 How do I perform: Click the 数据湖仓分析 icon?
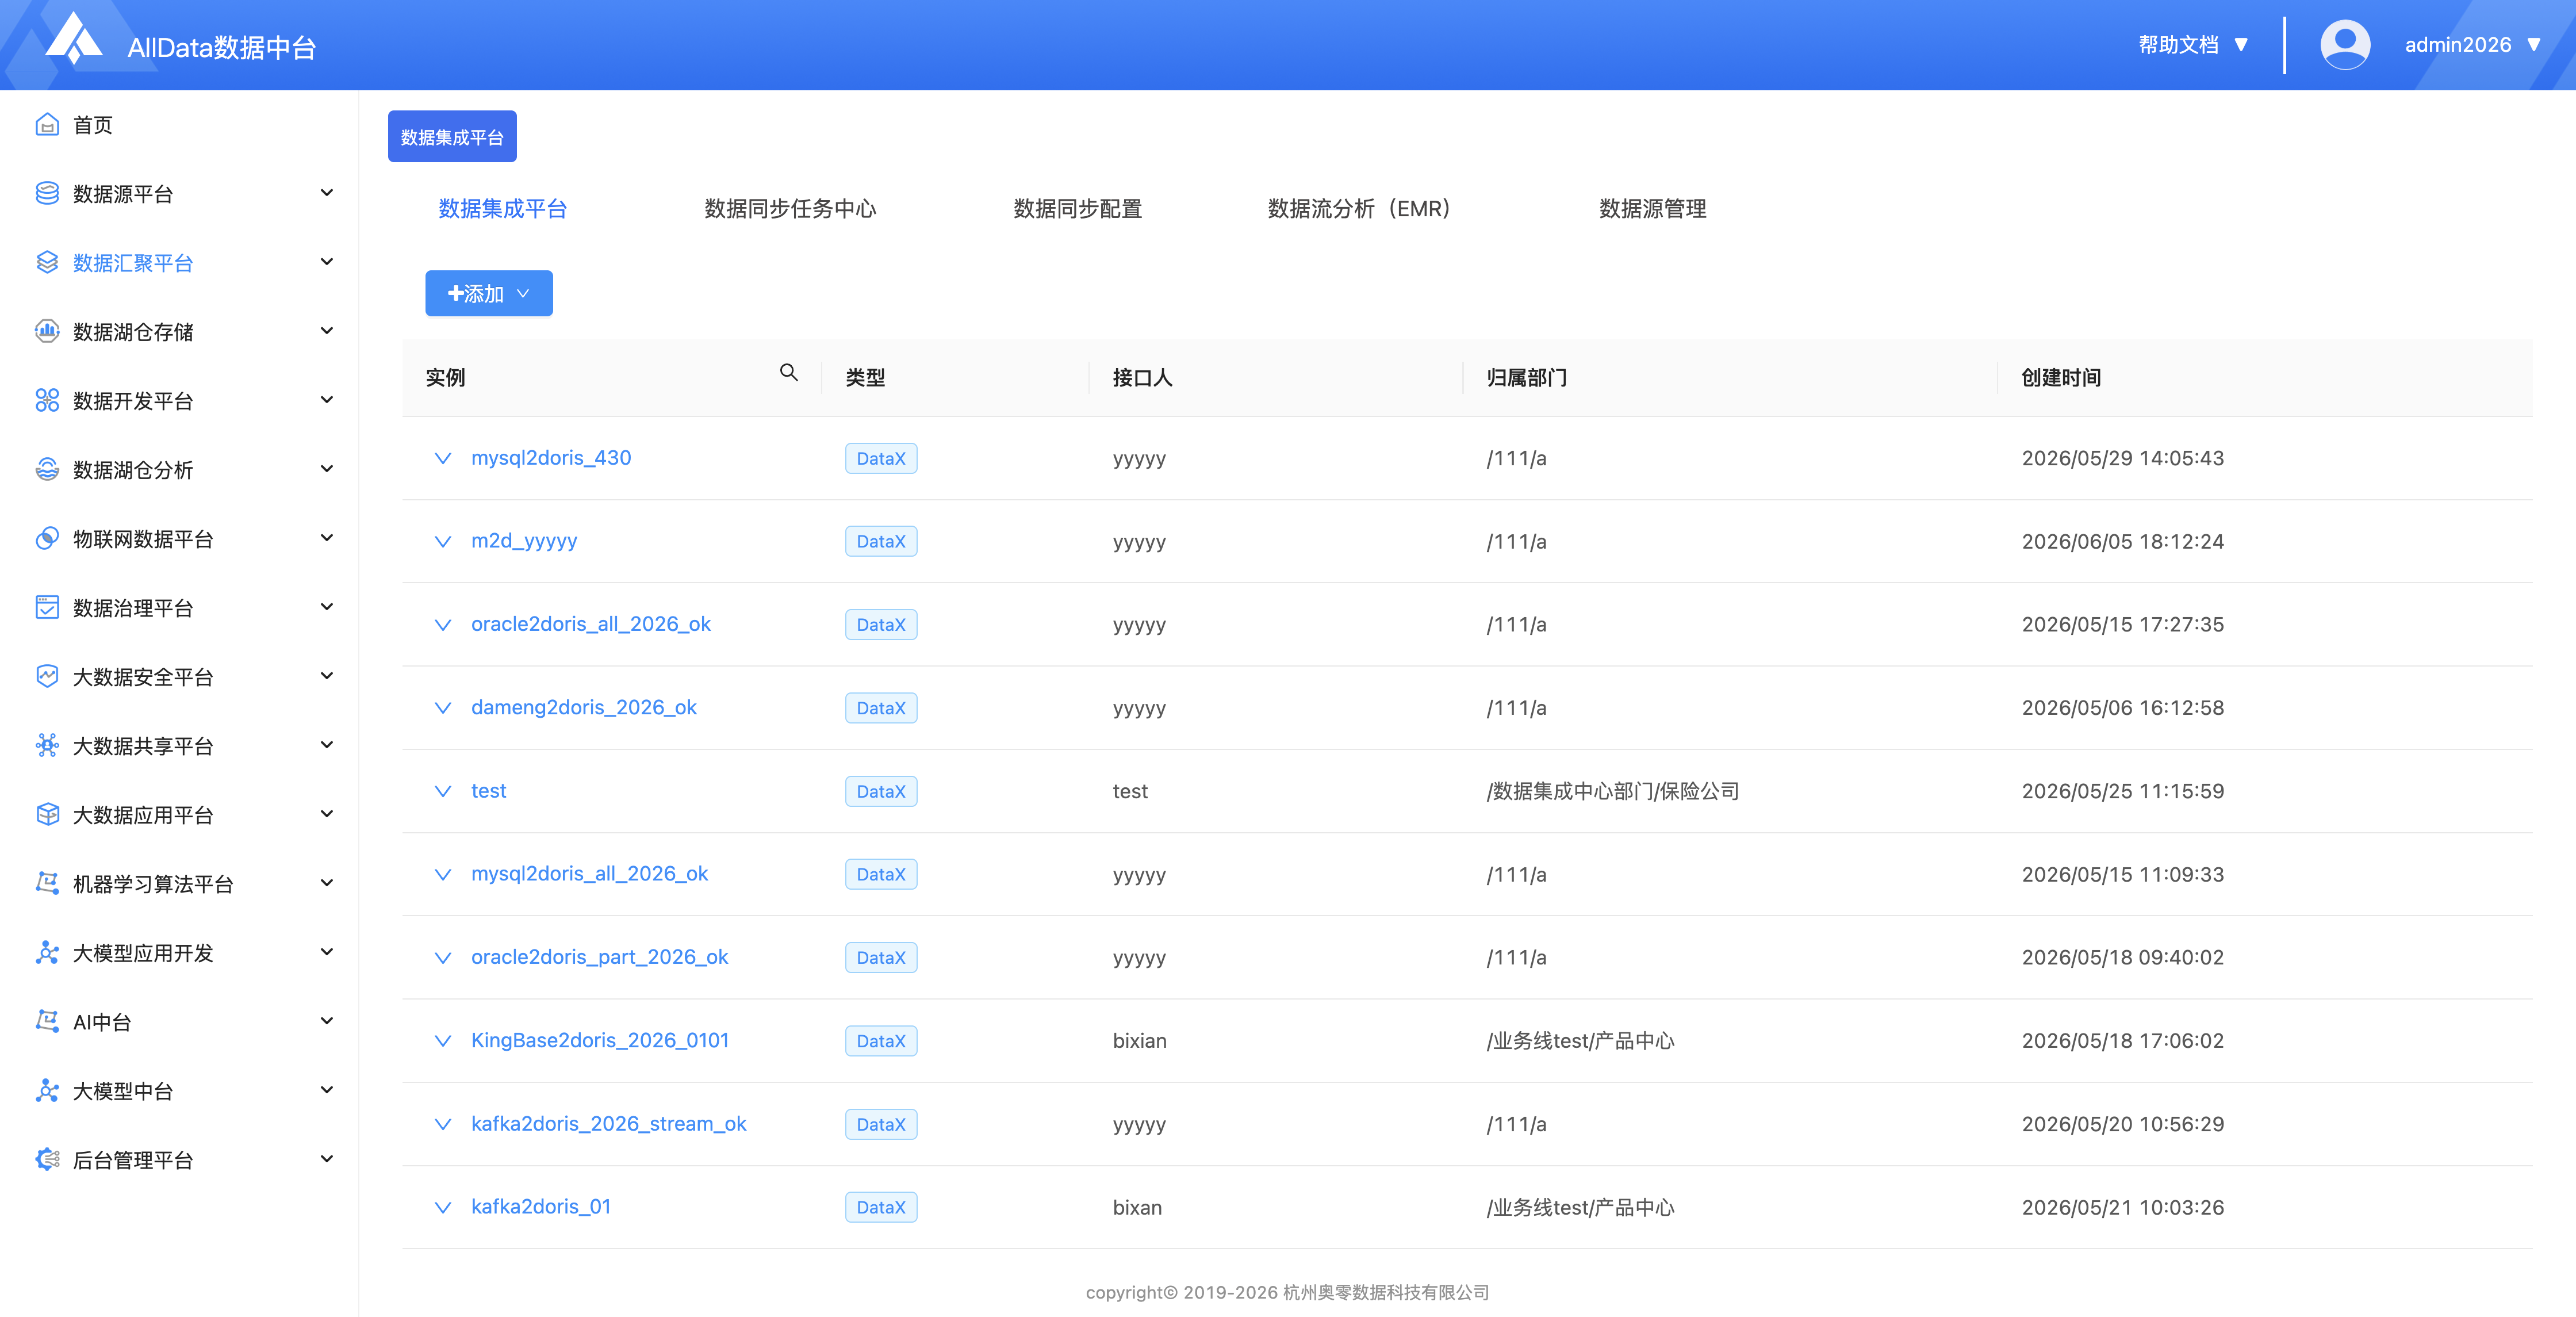point(47,469)
